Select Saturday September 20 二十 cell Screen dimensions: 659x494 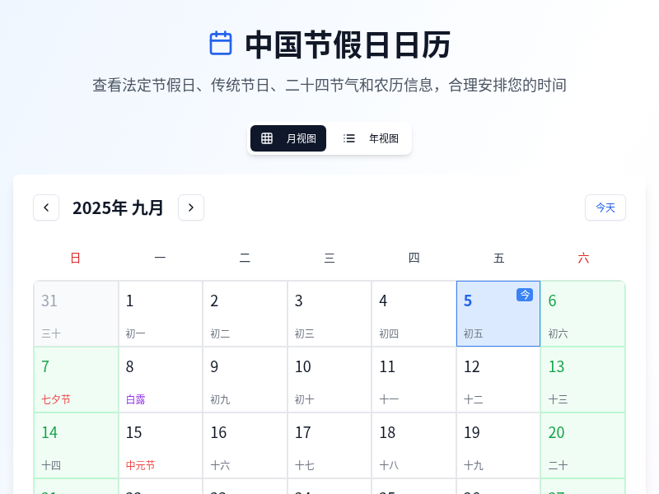pyautogui.click(x=583, y=445)
